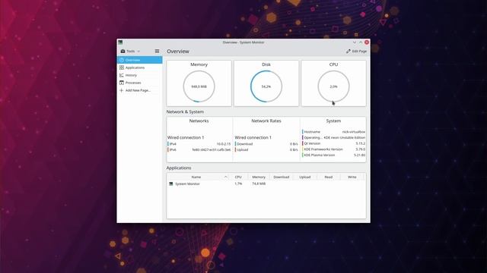Click the window icon in the title bar

(x=120, y=42)
